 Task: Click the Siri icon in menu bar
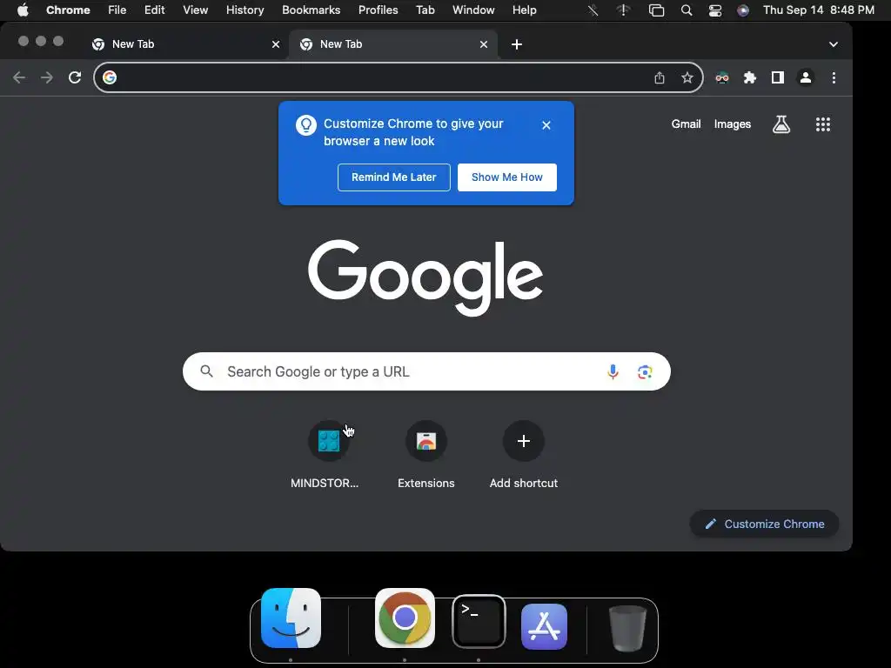tap(743, 10)
